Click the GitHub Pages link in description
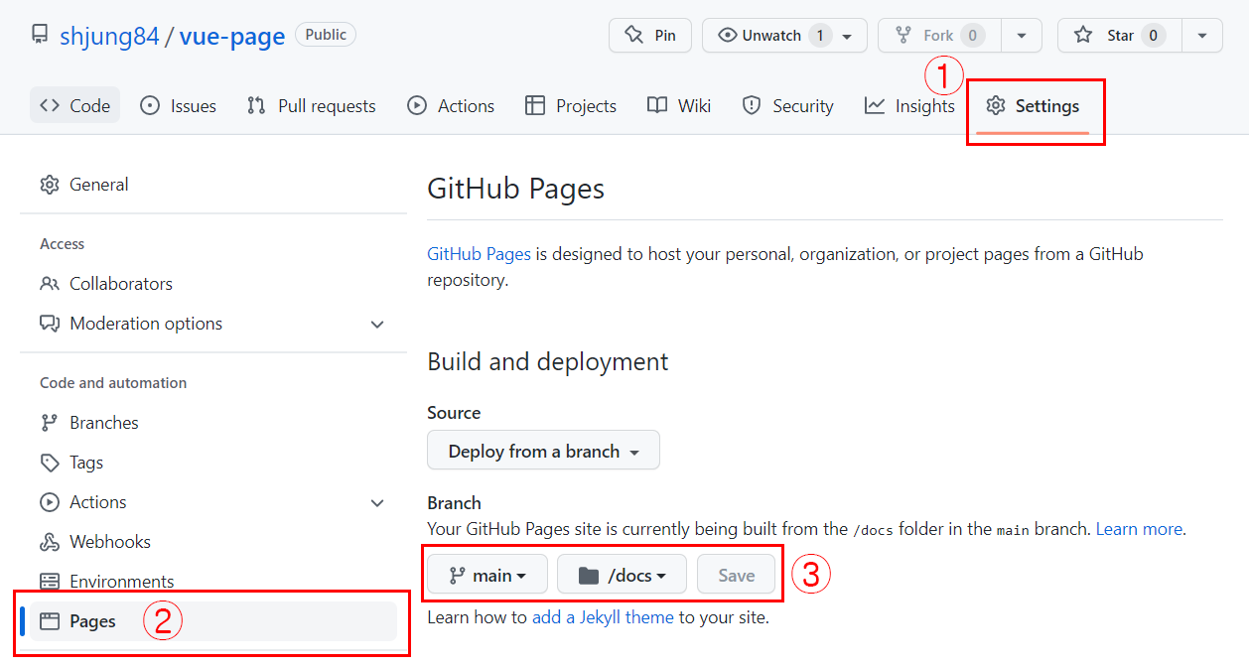 [x=479, y=254]
